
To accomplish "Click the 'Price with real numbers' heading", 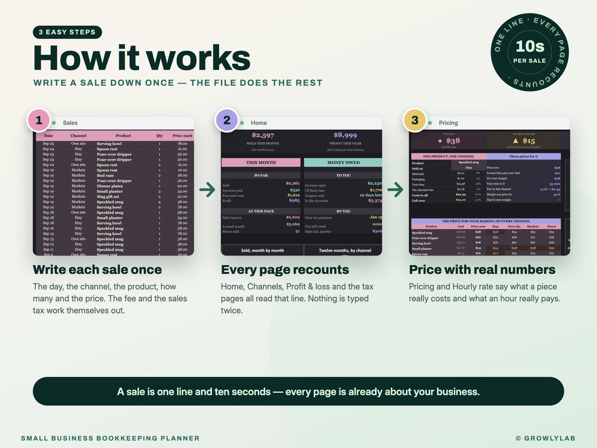I will coord(482,270).
